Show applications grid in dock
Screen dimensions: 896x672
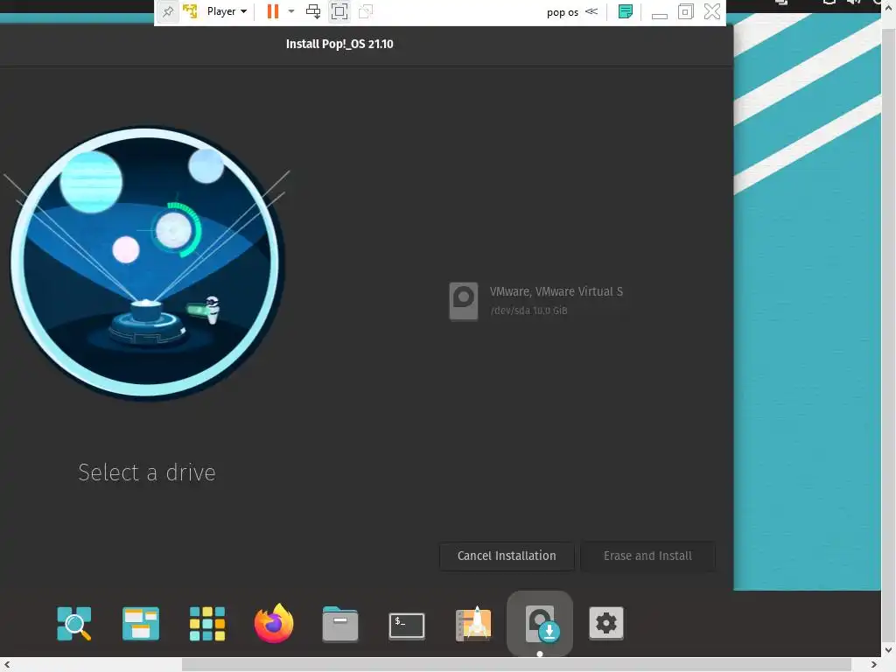[206, 623]
